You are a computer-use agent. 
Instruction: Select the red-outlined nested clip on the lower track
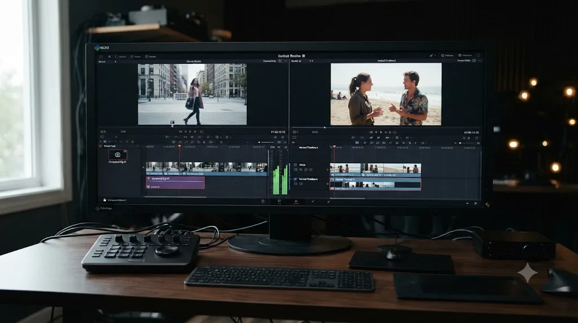(x=375, y=184)
